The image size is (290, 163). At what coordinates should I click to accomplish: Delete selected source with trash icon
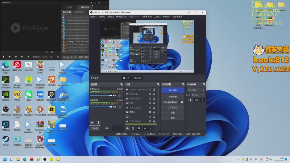(133, 128)
